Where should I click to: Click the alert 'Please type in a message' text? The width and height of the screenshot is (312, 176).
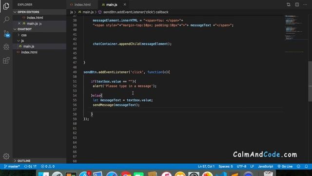129,86
